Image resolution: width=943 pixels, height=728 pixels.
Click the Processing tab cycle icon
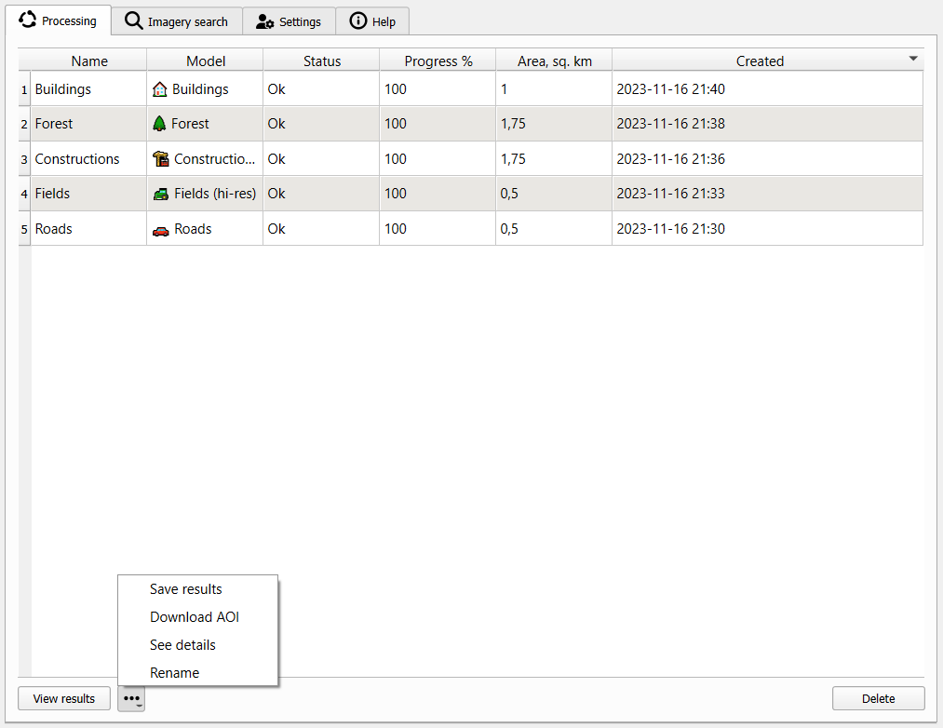pos(27,20)
